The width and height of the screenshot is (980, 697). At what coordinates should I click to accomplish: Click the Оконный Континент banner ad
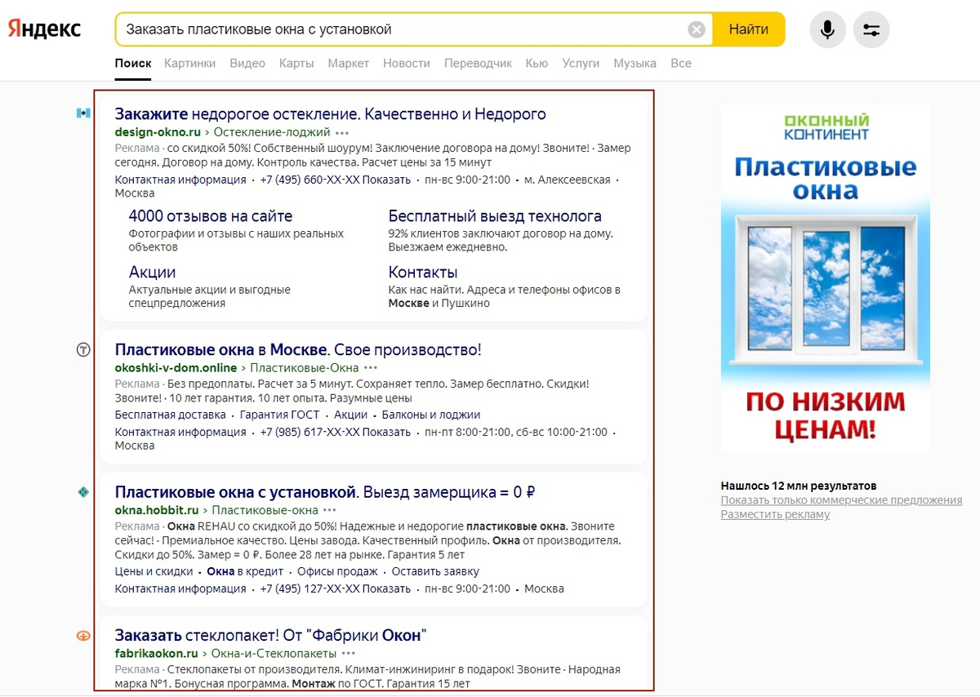pyautogui.click(x=825, y=278)
